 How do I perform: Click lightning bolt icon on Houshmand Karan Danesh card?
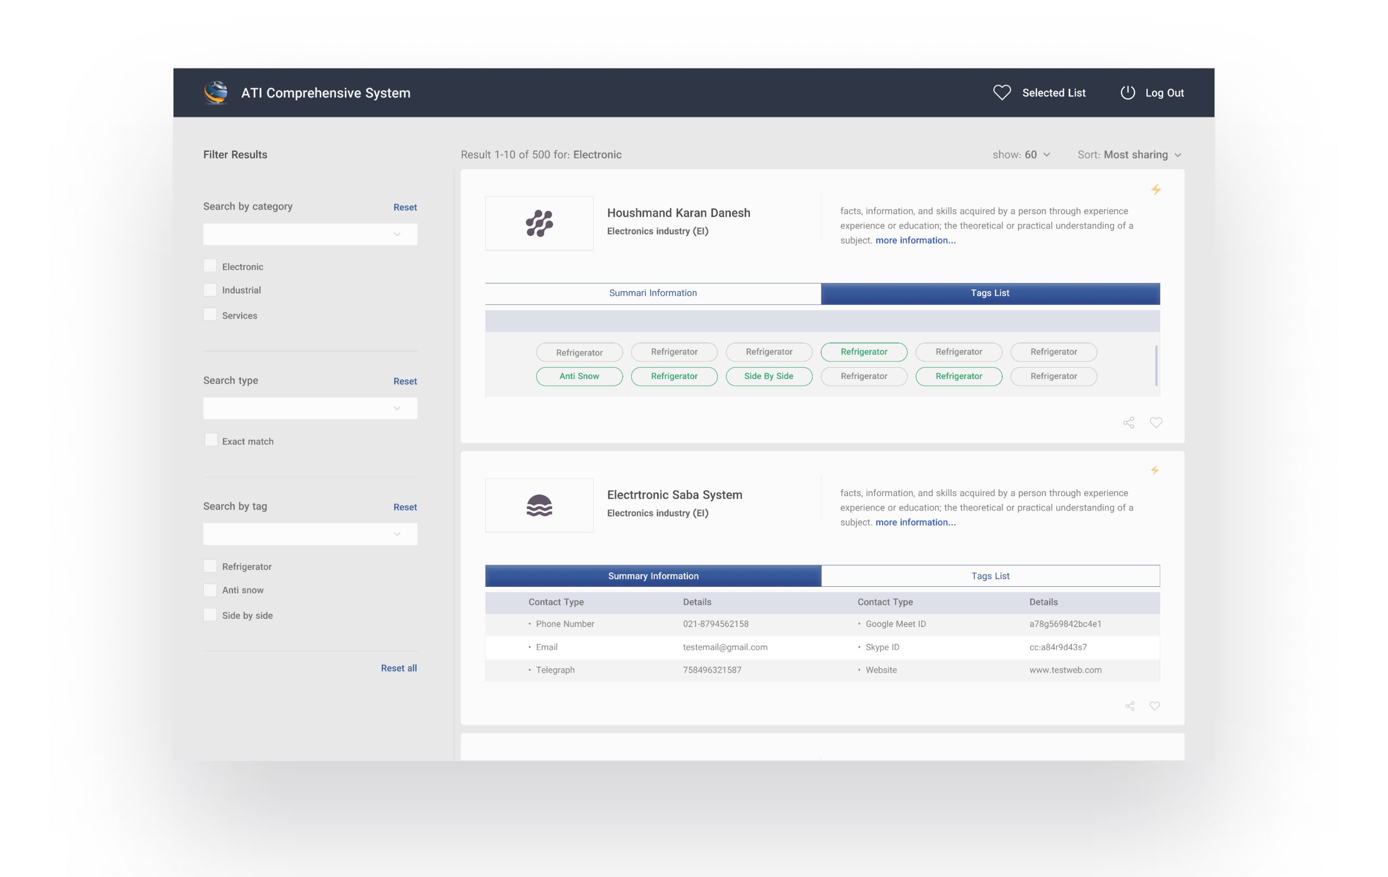[x=1156, y=190]
